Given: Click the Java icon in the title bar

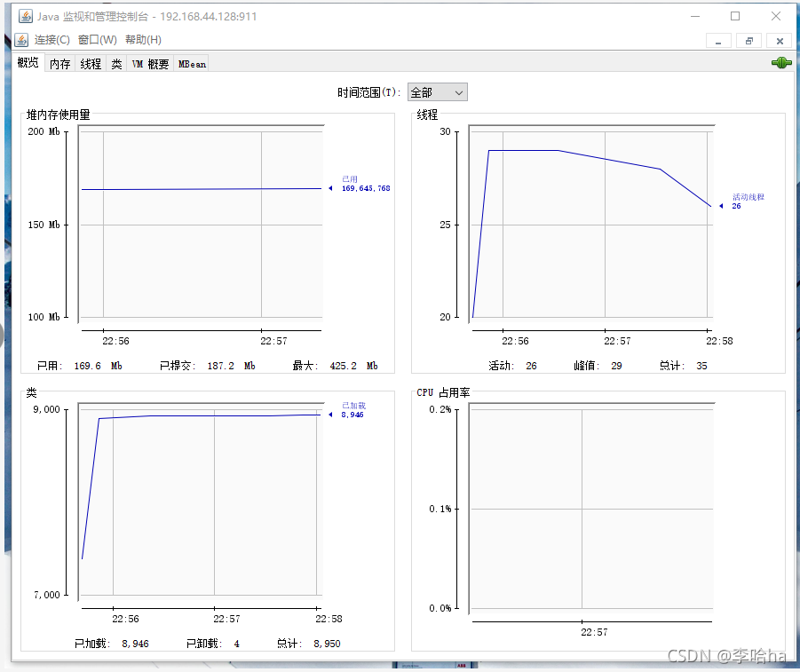Looking at the screenshot, I should pyautogui.click(x=26, y=16).
